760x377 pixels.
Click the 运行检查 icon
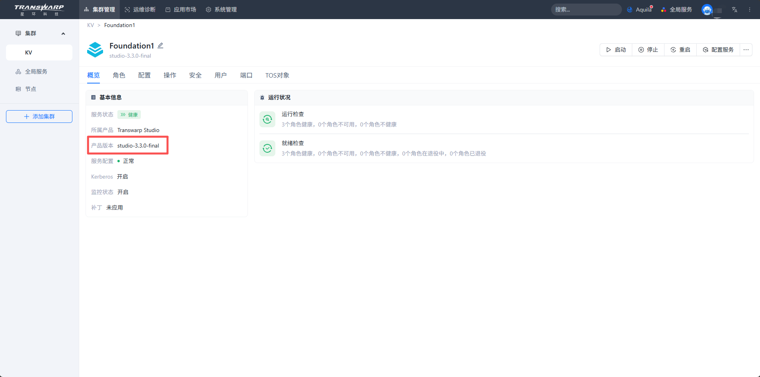(267, 119)
